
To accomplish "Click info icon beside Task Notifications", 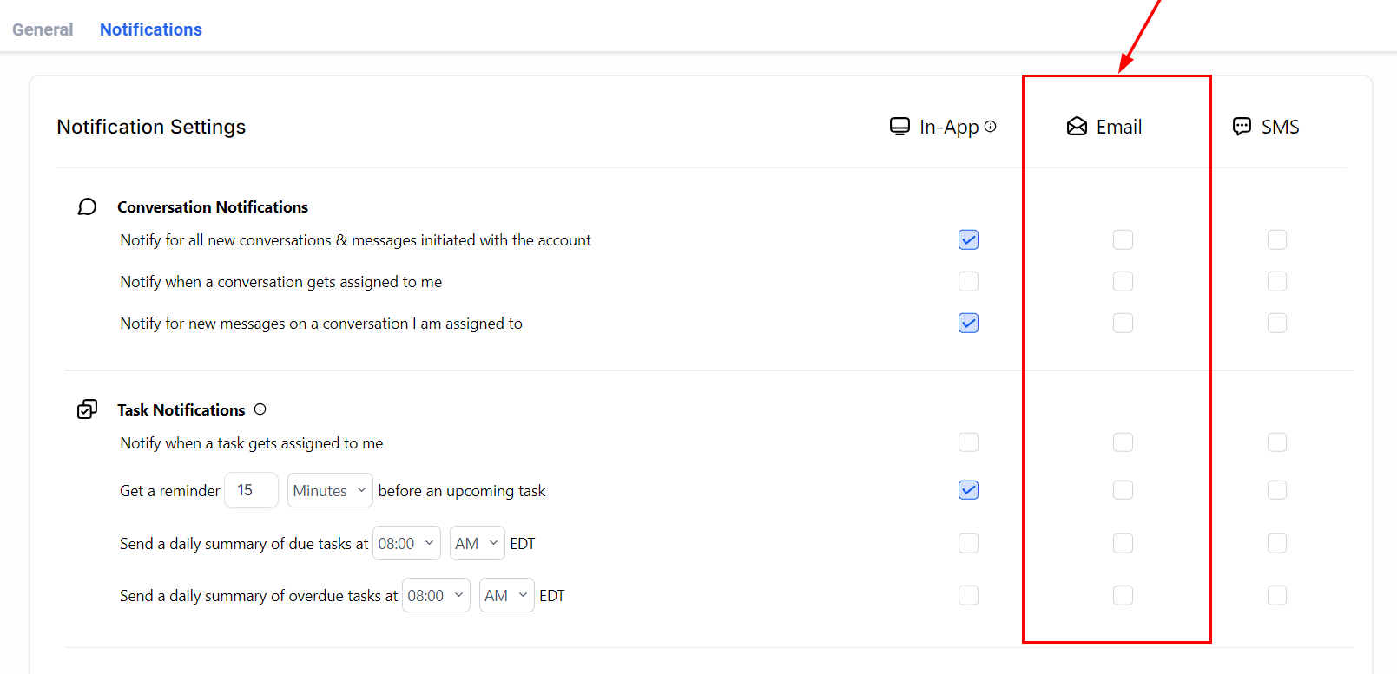I will (260, 409).
